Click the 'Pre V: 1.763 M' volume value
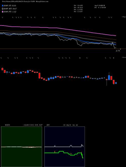This screenshot has width=126, height=167. [x=100, y=8]
